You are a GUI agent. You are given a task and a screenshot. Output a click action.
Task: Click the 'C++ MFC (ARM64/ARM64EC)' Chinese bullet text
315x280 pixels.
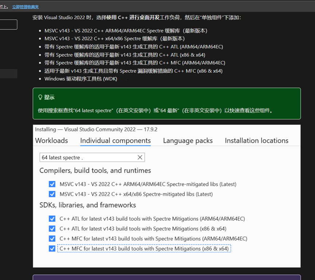(135, 63)
